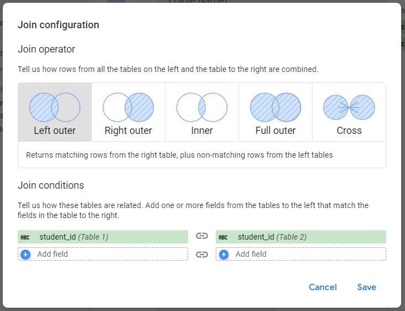Click the ABC type icon for Table 1 field
405x311 pixels.
coord(25,237)
